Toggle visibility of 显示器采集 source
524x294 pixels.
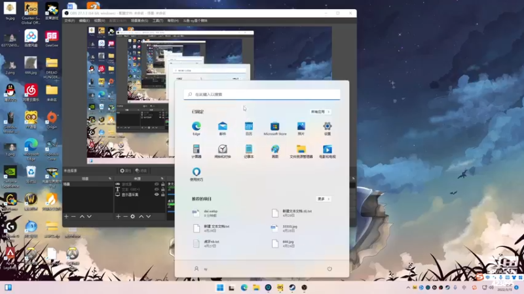click(157, 194)
